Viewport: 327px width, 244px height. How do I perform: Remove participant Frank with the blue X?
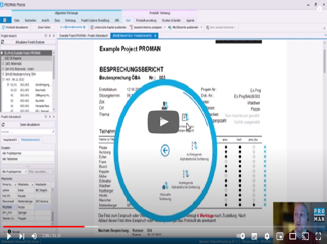point(265,161)
